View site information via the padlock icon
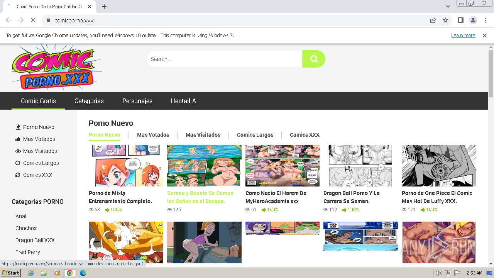The image size is (494, 278). (48, 20)
